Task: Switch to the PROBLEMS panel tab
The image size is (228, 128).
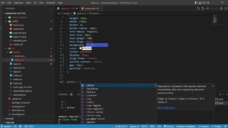Action: [x=63, y=95]
